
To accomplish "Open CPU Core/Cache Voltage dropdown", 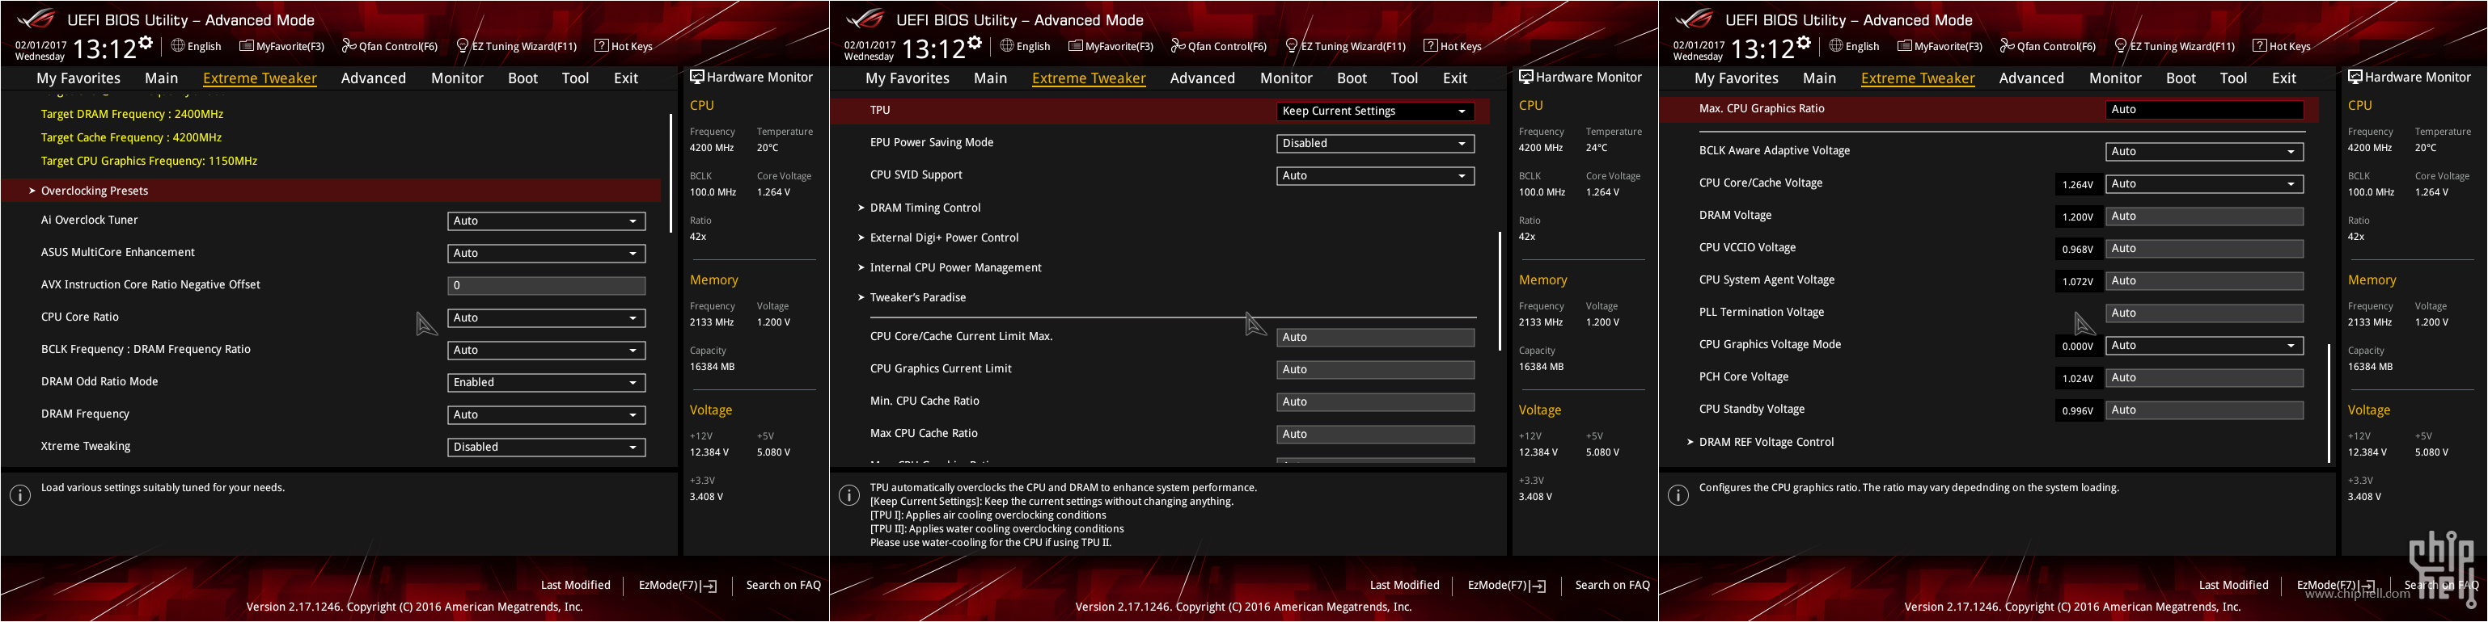I will 2204,184.
